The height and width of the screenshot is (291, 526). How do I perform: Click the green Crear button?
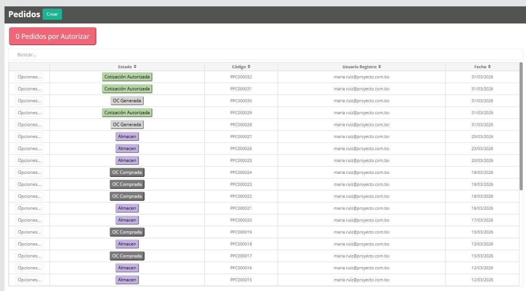(52, 14)
